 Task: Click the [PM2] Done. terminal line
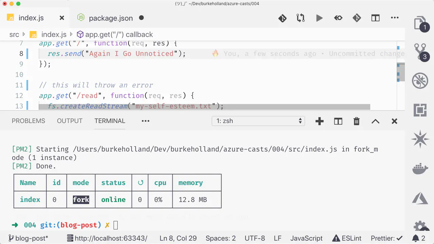(x=34, y=166)
